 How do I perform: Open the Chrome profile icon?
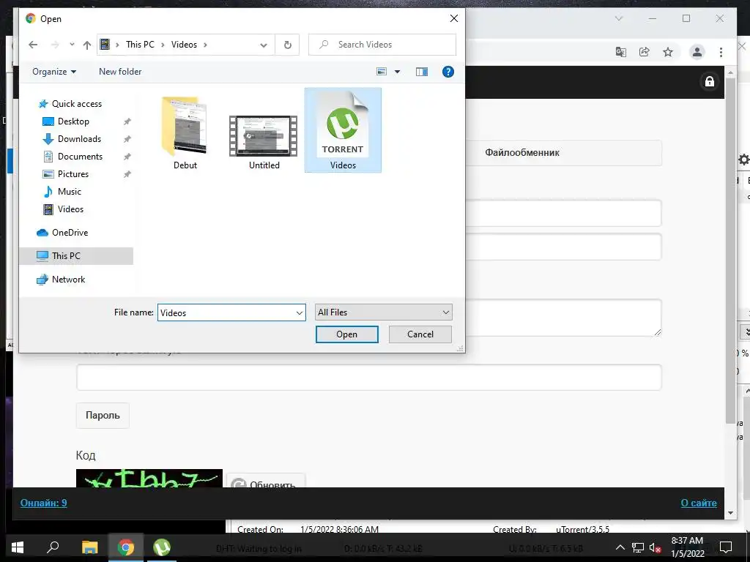point(697,52)
